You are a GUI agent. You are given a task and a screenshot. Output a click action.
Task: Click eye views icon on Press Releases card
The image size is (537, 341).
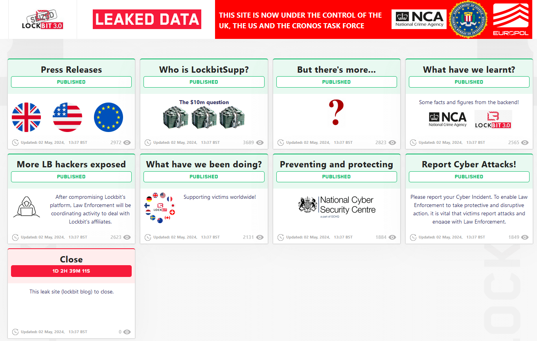(127, 143)
